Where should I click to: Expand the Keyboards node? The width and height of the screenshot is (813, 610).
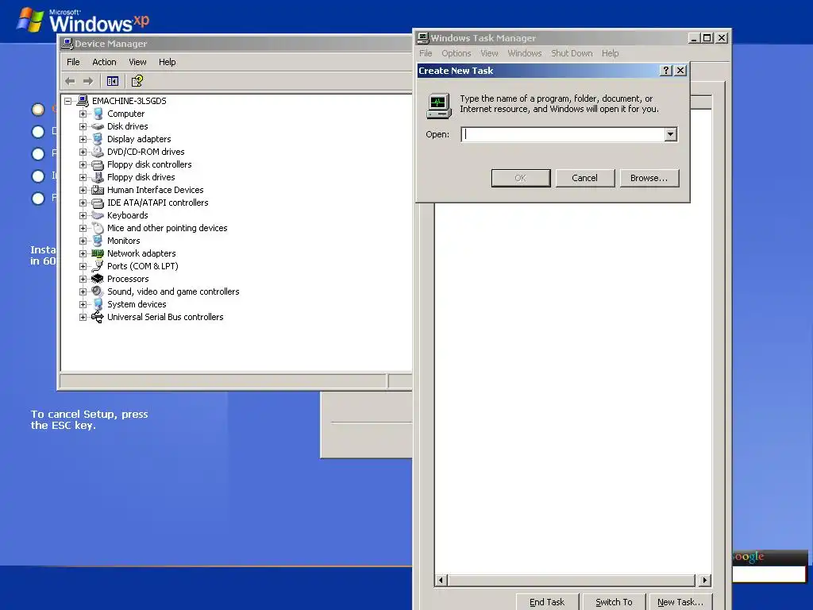coord(83,215)
